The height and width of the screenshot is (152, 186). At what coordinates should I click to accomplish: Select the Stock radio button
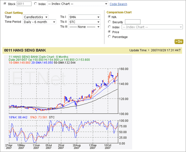pyautogui.click(x=5, y=4)
